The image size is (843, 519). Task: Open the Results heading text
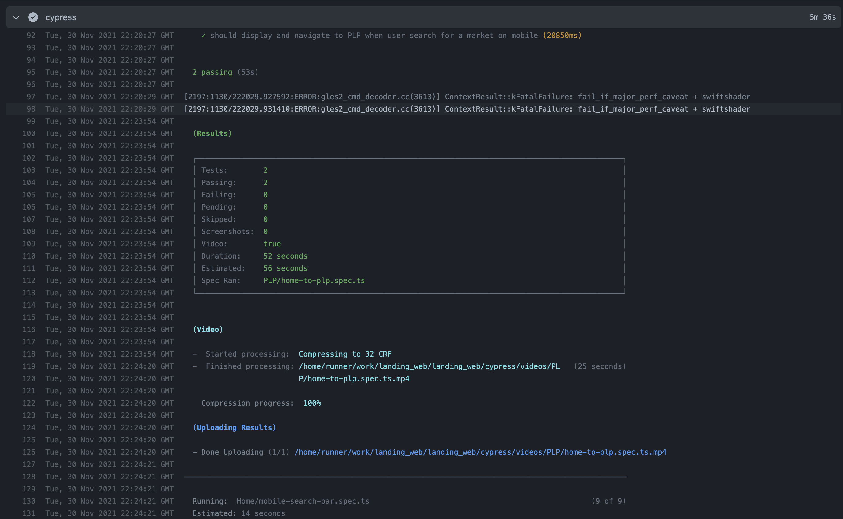coord(212,134)
